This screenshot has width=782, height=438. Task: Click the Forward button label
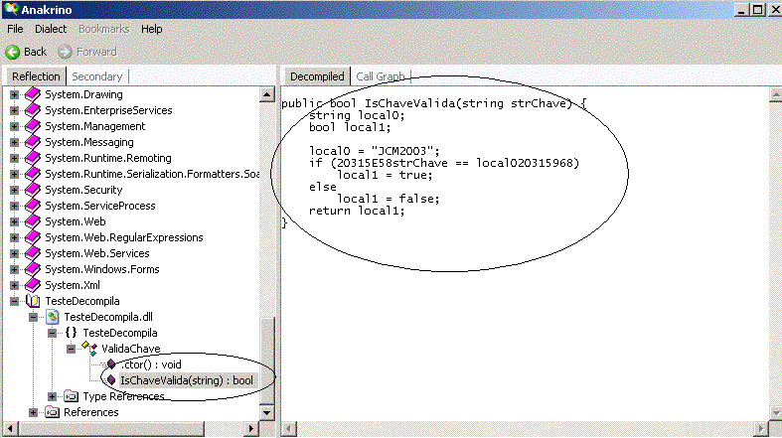(x=96, y=52)
